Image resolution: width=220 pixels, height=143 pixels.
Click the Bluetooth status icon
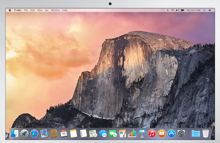pos(168,10)
